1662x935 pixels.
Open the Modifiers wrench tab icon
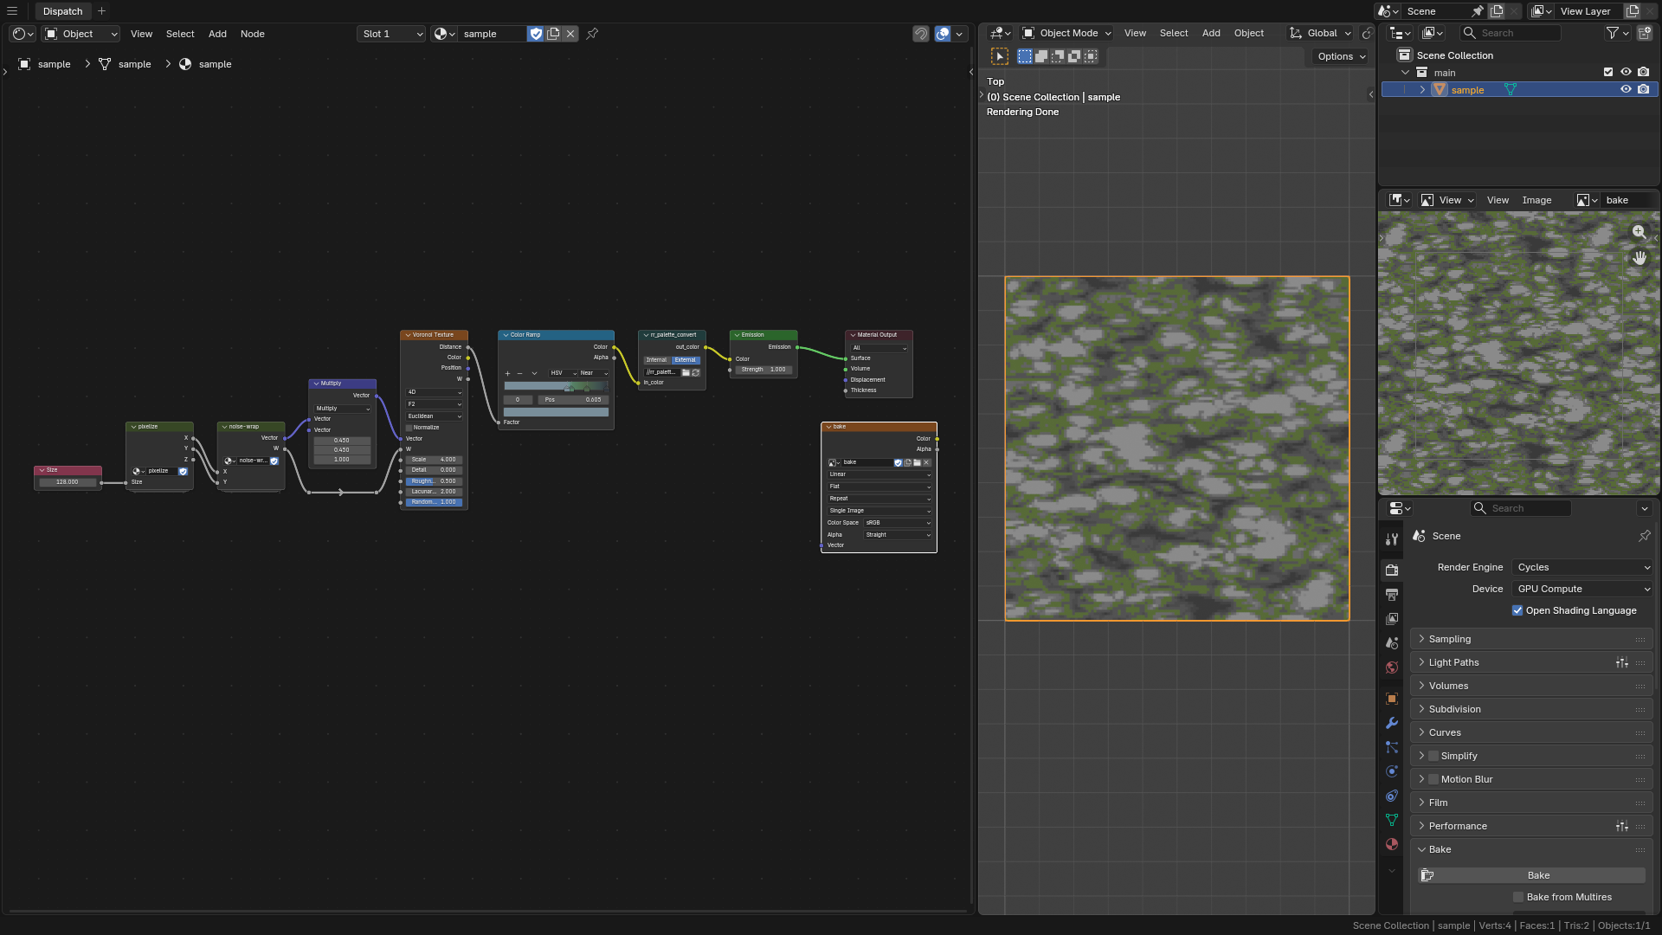[1392, 723]
